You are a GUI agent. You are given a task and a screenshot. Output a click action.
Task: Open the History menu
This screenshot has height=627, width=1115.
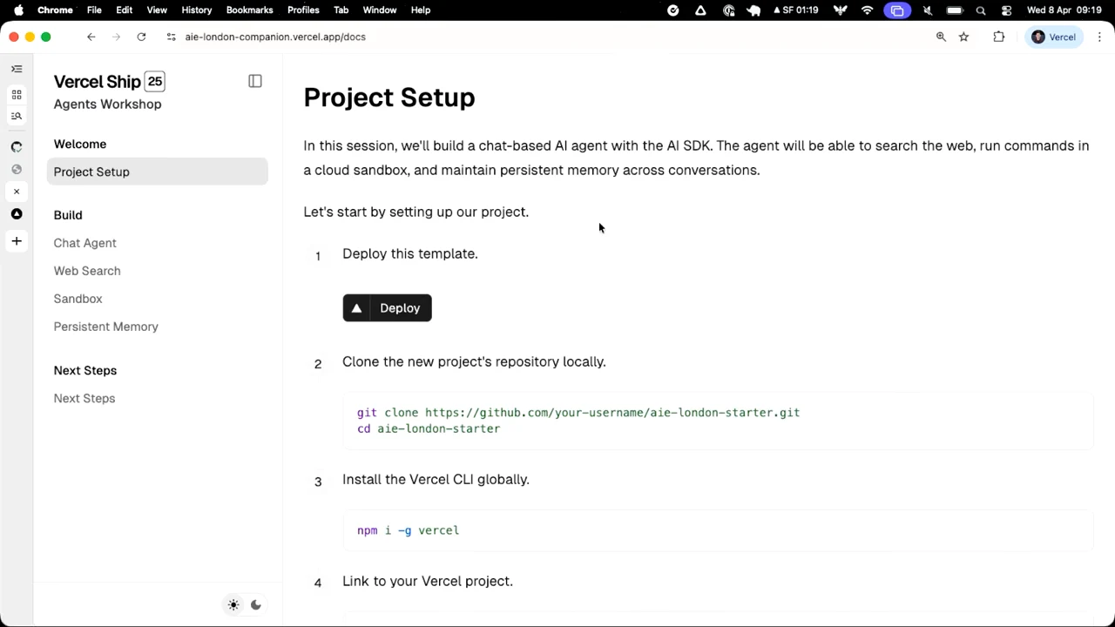[x=197, y=10]
